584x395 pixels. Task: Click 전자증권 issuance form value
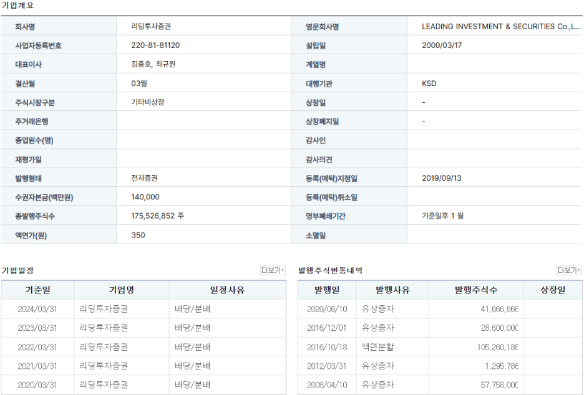pos(144,178)
